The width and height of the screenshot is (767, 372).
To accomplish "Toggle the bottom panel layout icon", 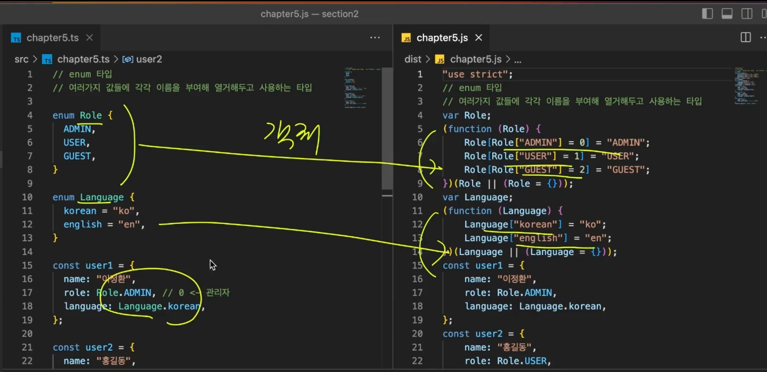I will pyautogui.click(x=727, y=14).
